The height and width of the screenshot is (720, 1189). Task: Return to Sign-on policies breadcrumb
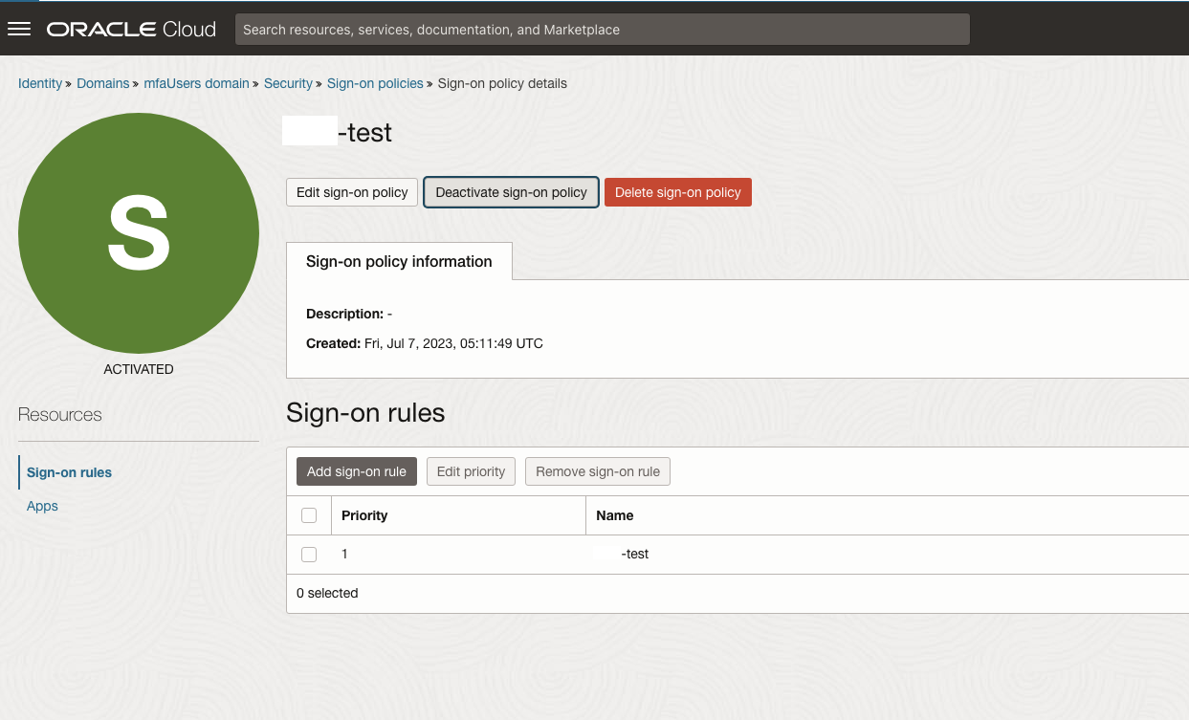pos(375,83)
